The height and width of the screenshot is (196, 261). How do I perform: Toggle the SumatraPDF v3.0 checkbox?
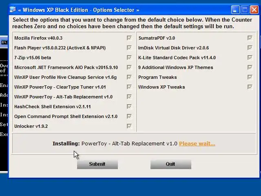pyautogui.click(x=250, y=38)
